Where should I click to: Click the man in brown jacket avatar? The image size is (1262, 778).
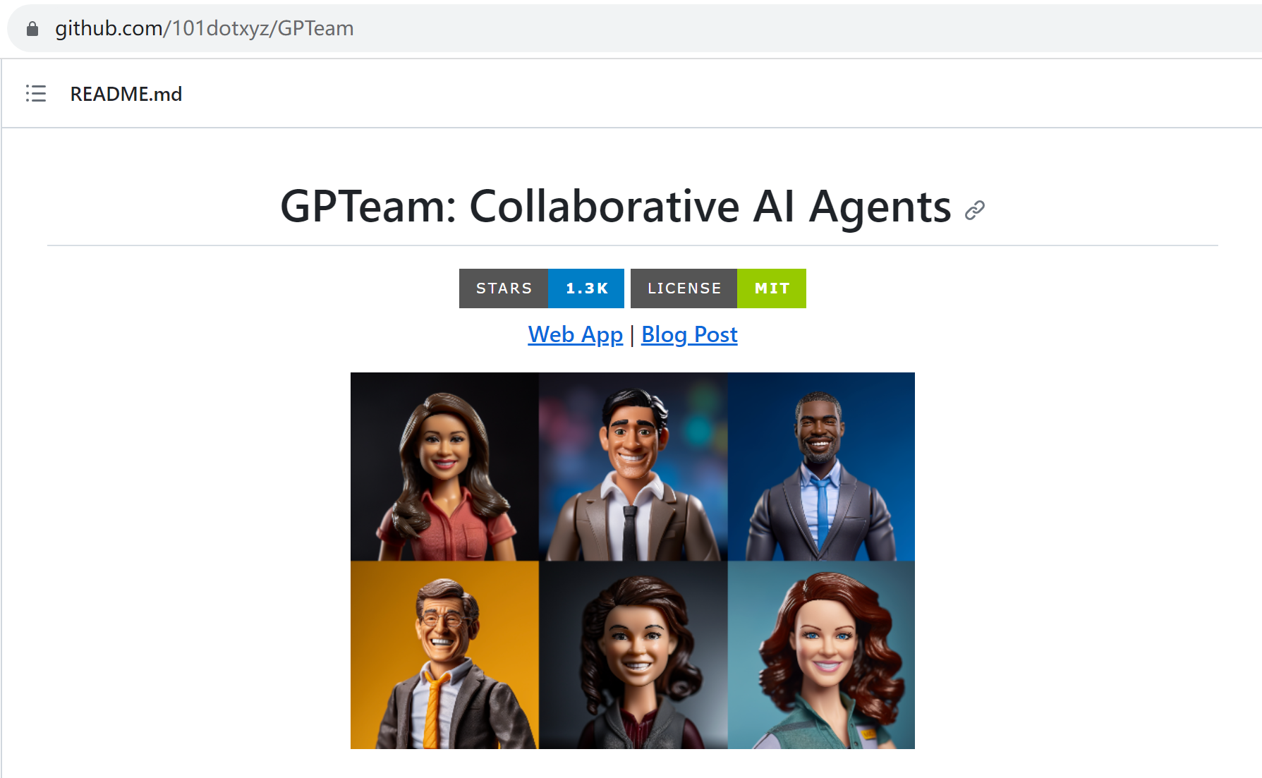[x=633, y=466]
